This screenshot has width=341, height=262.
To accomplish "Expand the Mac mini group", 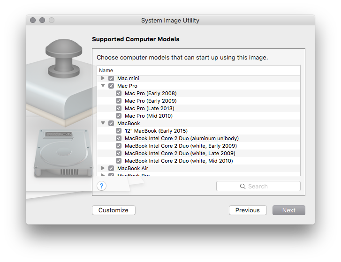I will (103, 78).
